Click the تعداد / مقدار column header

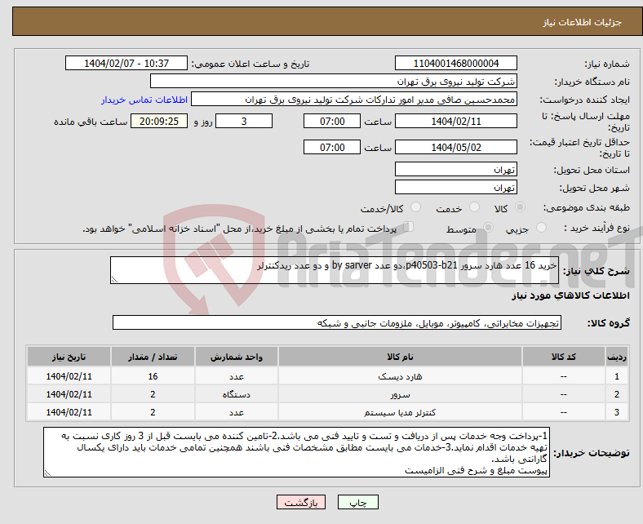[153, 357]
